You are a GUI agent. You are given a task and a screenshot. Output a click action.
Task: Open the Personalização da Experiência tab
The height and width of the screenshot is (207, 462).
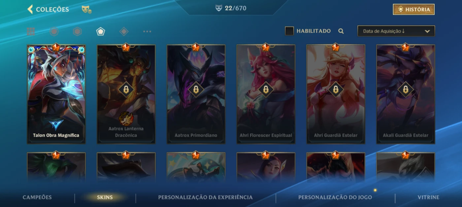205,197
